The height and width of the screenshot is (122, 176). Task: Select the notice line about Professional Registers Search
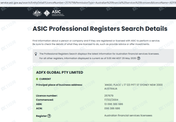click(x=99, y=54)
